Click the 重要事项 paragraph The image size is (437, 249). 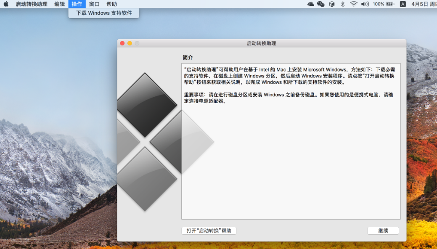click(x=288, y=98)
